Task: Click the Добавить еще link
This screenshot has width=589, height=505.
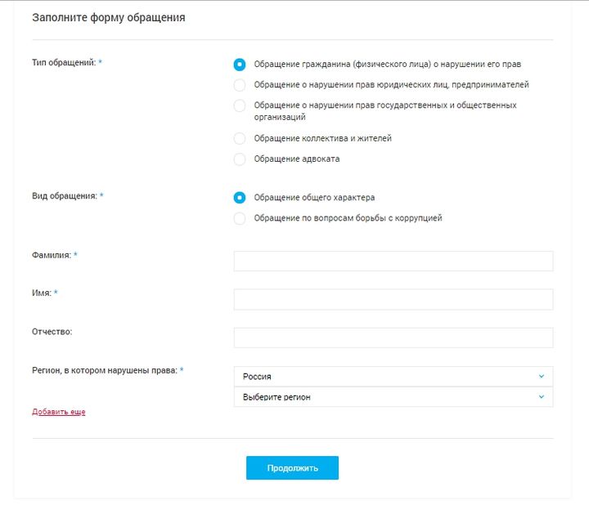Action: click(58, 412)
